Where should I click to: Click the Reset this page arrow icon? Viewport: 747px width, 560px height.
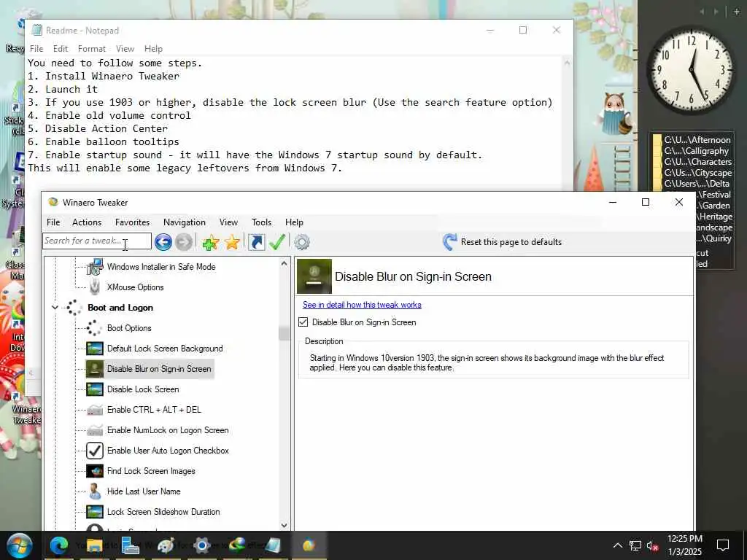449,242
